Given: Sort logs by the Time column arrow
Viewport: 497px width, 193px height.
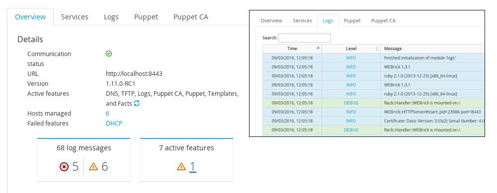Looking at the screenshot, I should pyautogui.click(x=318, y=48).
